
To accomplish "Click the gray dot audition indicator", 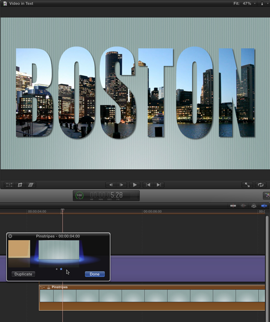I will (x=57, y=269).
